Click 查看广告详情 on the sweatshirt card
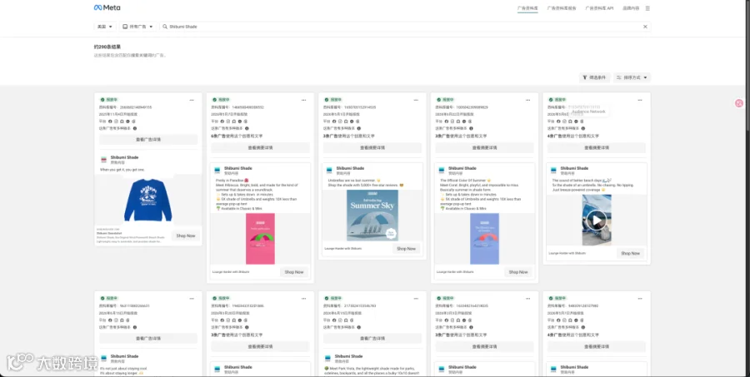 pyautogui.click(x=148, y=140)
